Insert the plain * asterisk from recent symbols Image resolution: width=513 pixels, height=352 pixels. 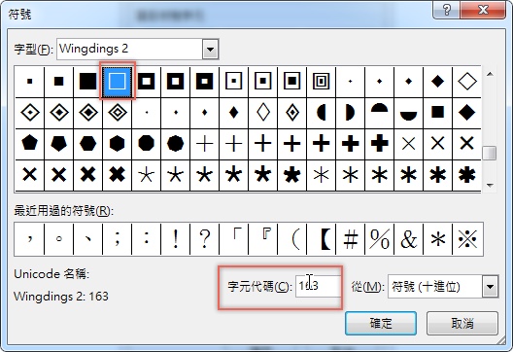point(438,238)
